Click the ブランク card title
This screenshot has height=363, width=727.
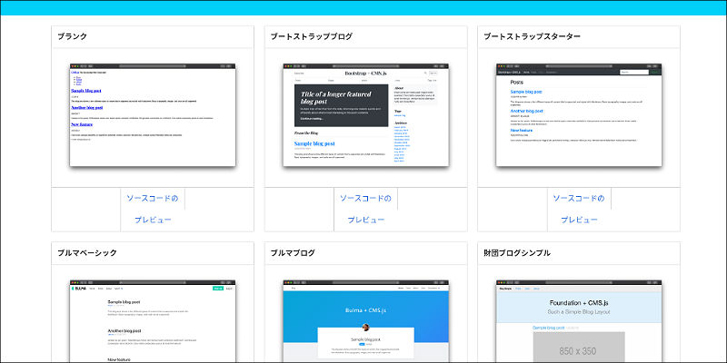[73, 36]
